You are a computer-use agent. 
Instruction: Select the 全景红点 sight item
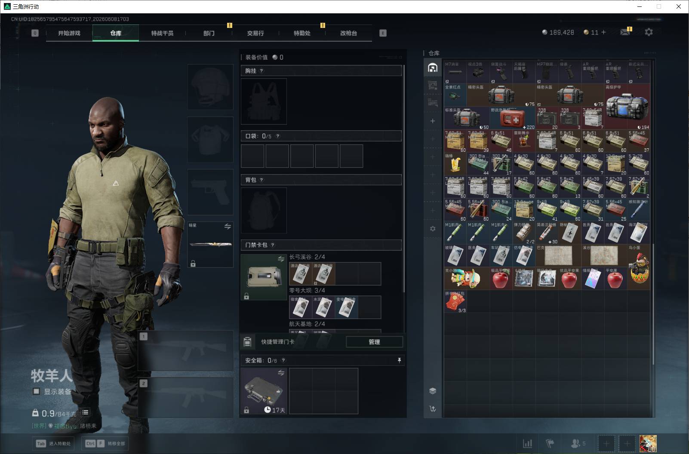455,95
